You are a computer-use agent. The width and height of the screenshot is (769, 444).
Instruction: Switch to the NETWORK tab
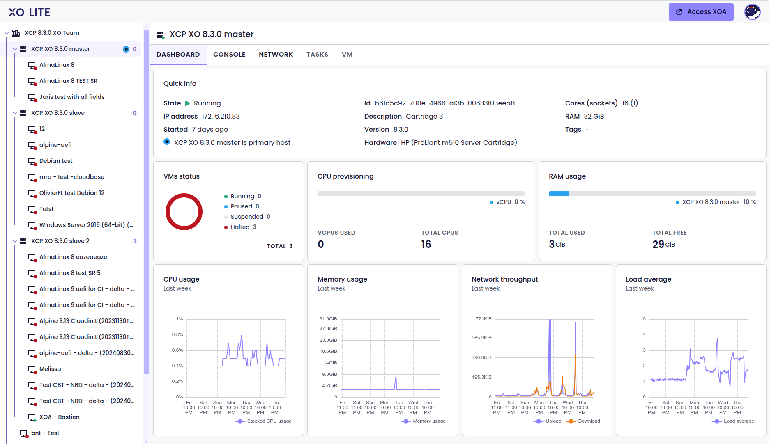pos(276,55)
